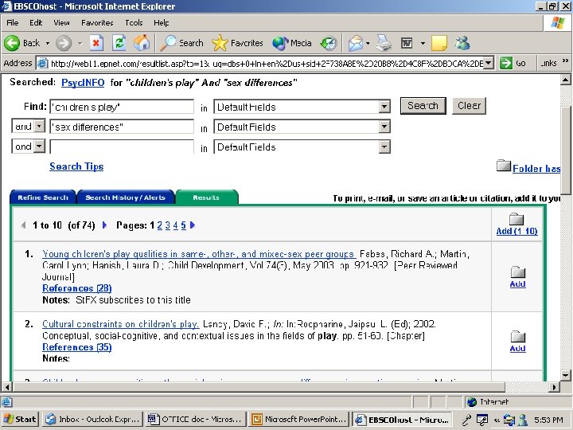This screenshot has width=573, height=430.
Task: Click the Stop loading icon
Action: (x=96, y=43)
